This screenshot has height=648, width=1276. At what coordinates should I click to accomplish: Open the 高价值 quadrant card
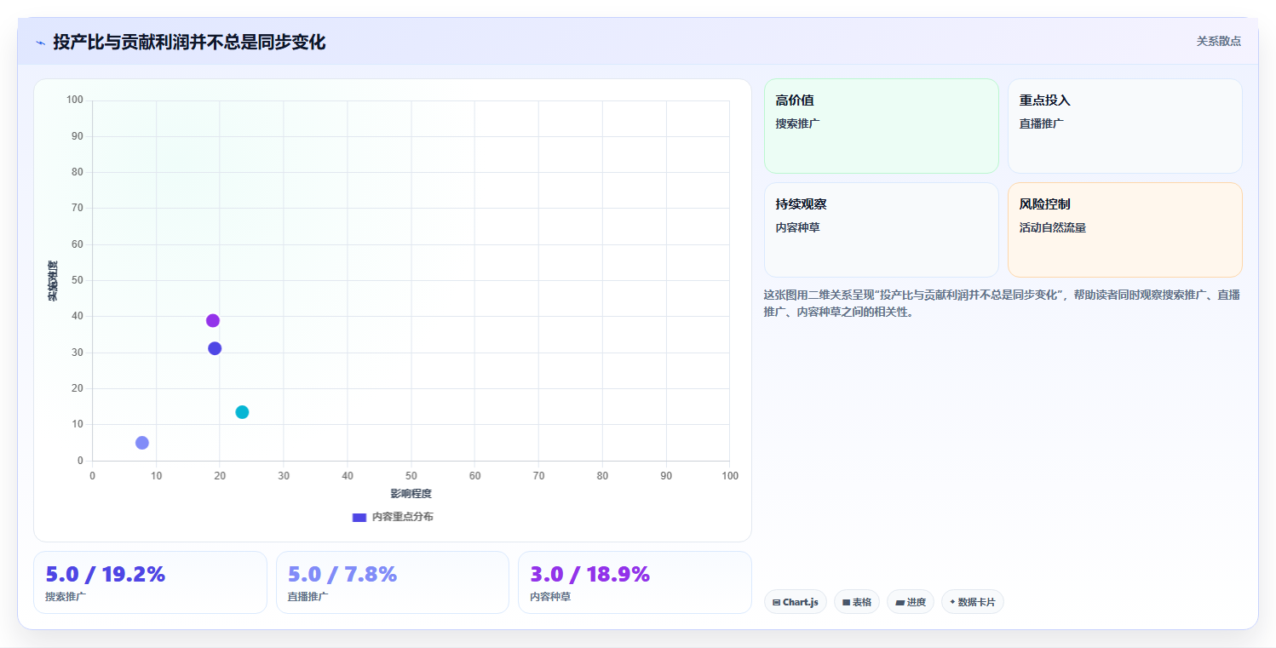tap(882, 126)
